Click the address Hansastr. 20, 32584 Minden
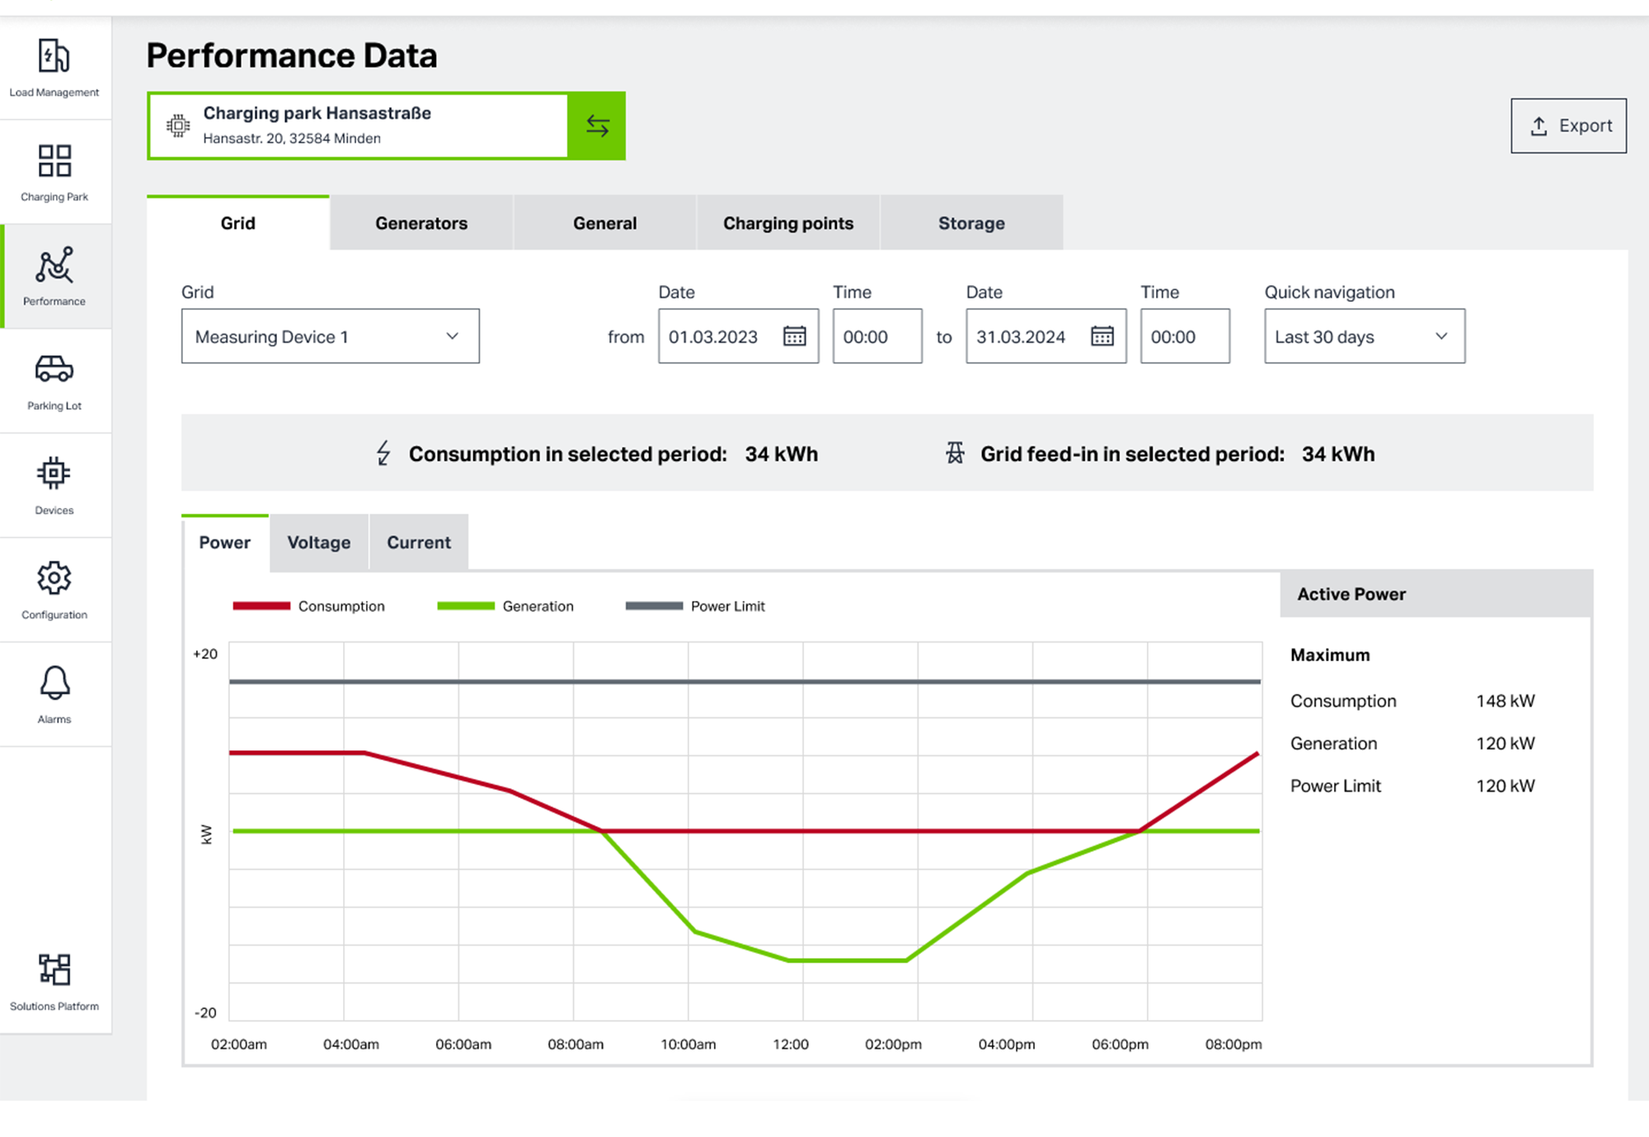Screen dimensions: 1649x1137 (292, 139)
